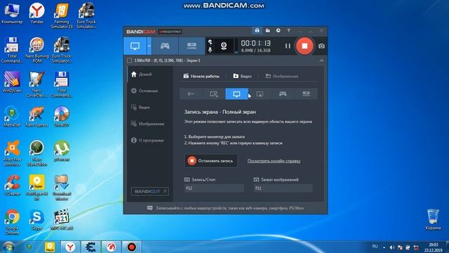
Task: Click the Farming Simulator 19 shortcut
Action: (62, 15)
